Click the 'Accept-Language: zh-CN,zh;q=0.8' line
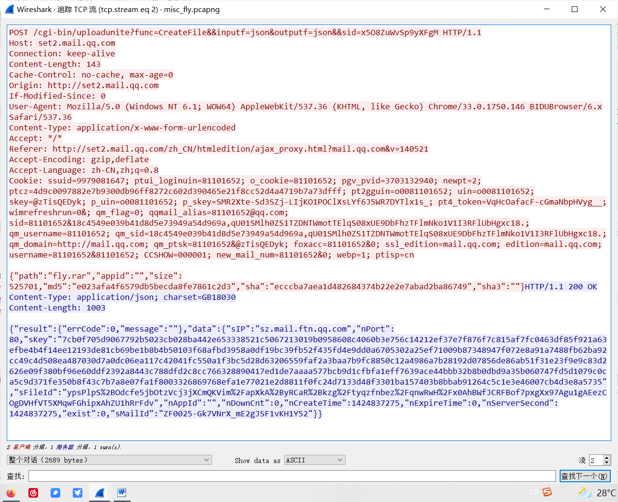Screen dimensions: 618x502 pos(84,170)
